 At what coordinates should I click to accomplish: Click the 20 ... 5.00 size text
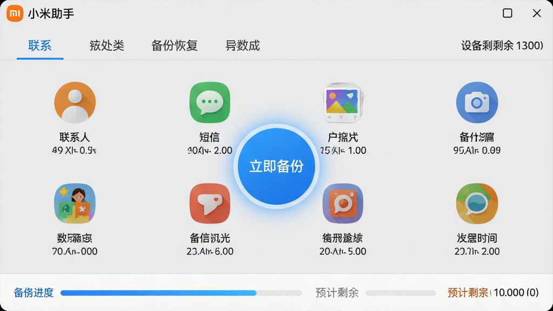click(343, 252)
